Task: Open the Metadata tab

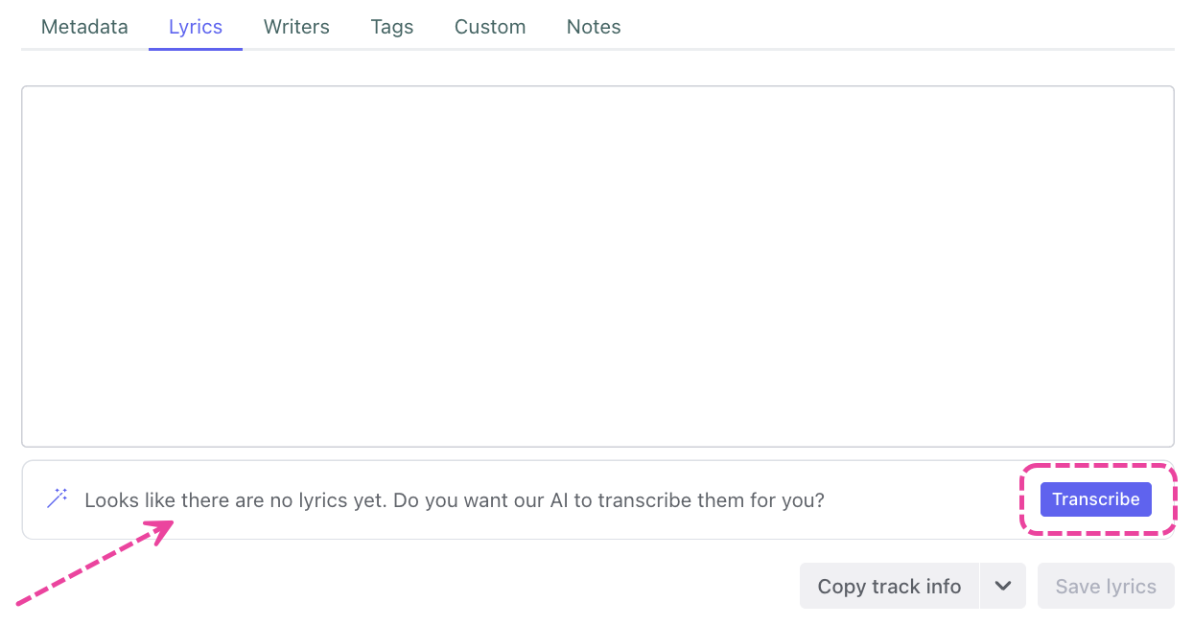Action: coord(84,27)
